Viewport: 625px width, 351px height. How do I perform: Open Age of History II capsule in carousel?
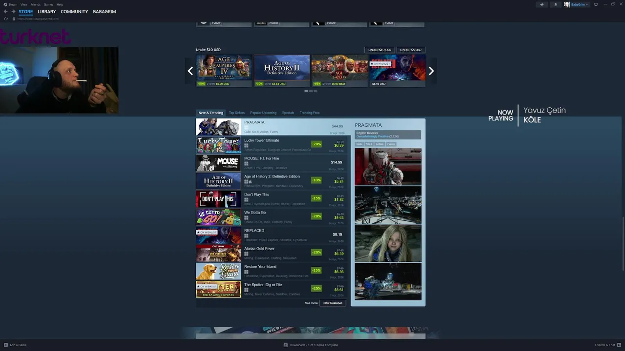tap(282, 71)
